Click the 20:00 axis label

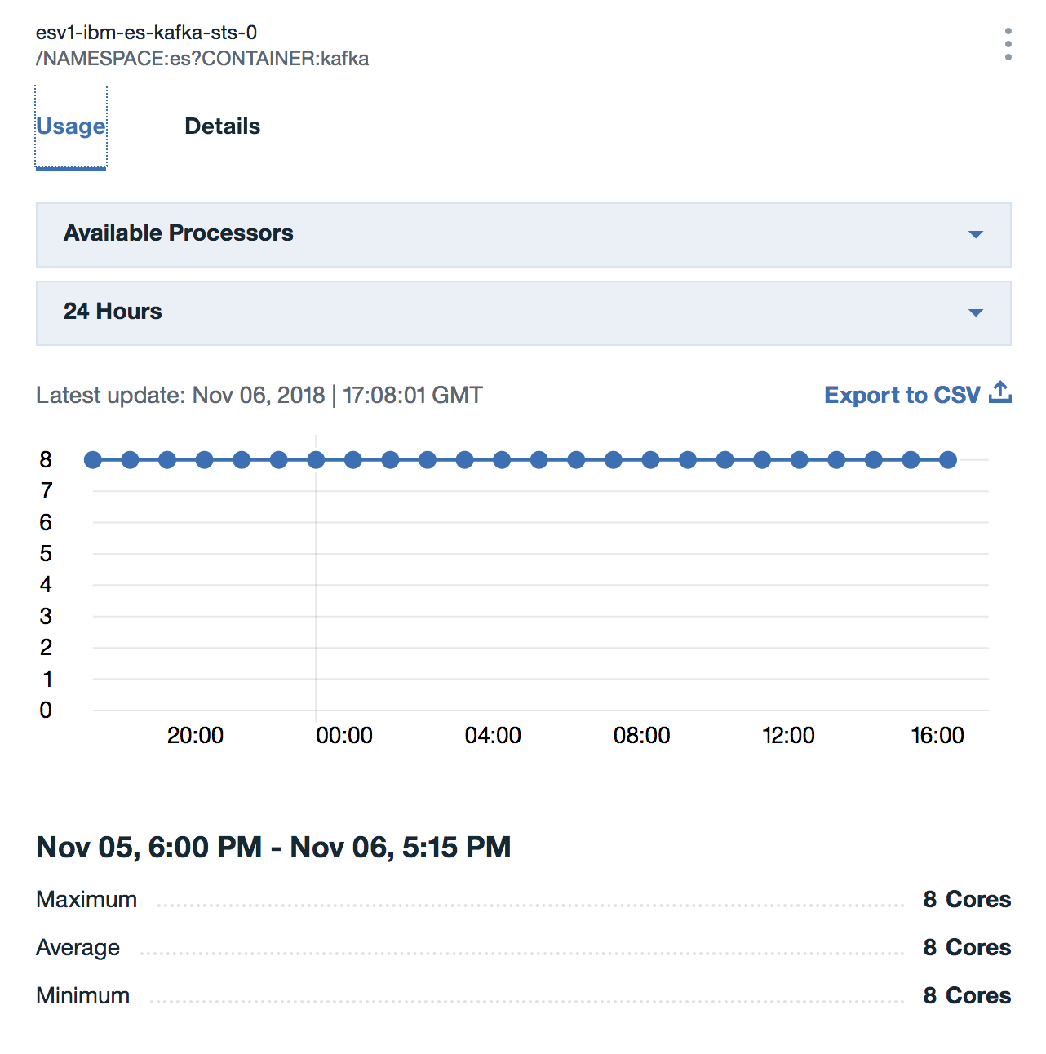(195, 736)
